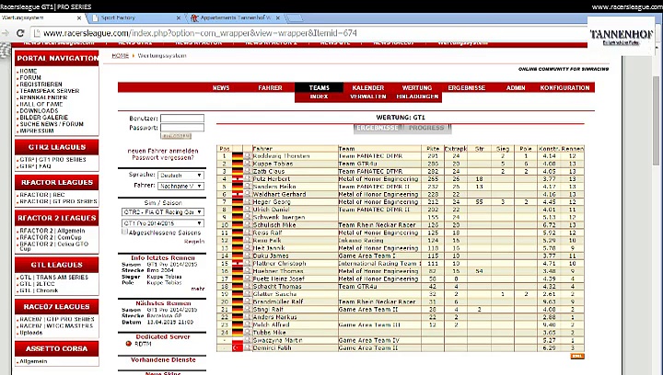Screen dimensions: 663x375
Task: Click the Austrian flag beside Putz Herbert
Action: tap(237, 178)
